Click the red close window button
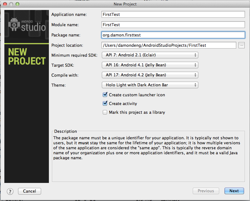 pyautogui.click(x=5, y=4)
